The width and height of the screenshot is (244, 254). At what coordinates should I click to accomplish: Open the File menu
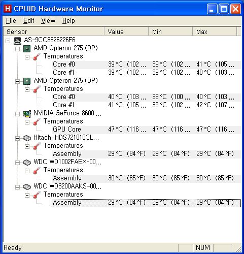[11, 21]
